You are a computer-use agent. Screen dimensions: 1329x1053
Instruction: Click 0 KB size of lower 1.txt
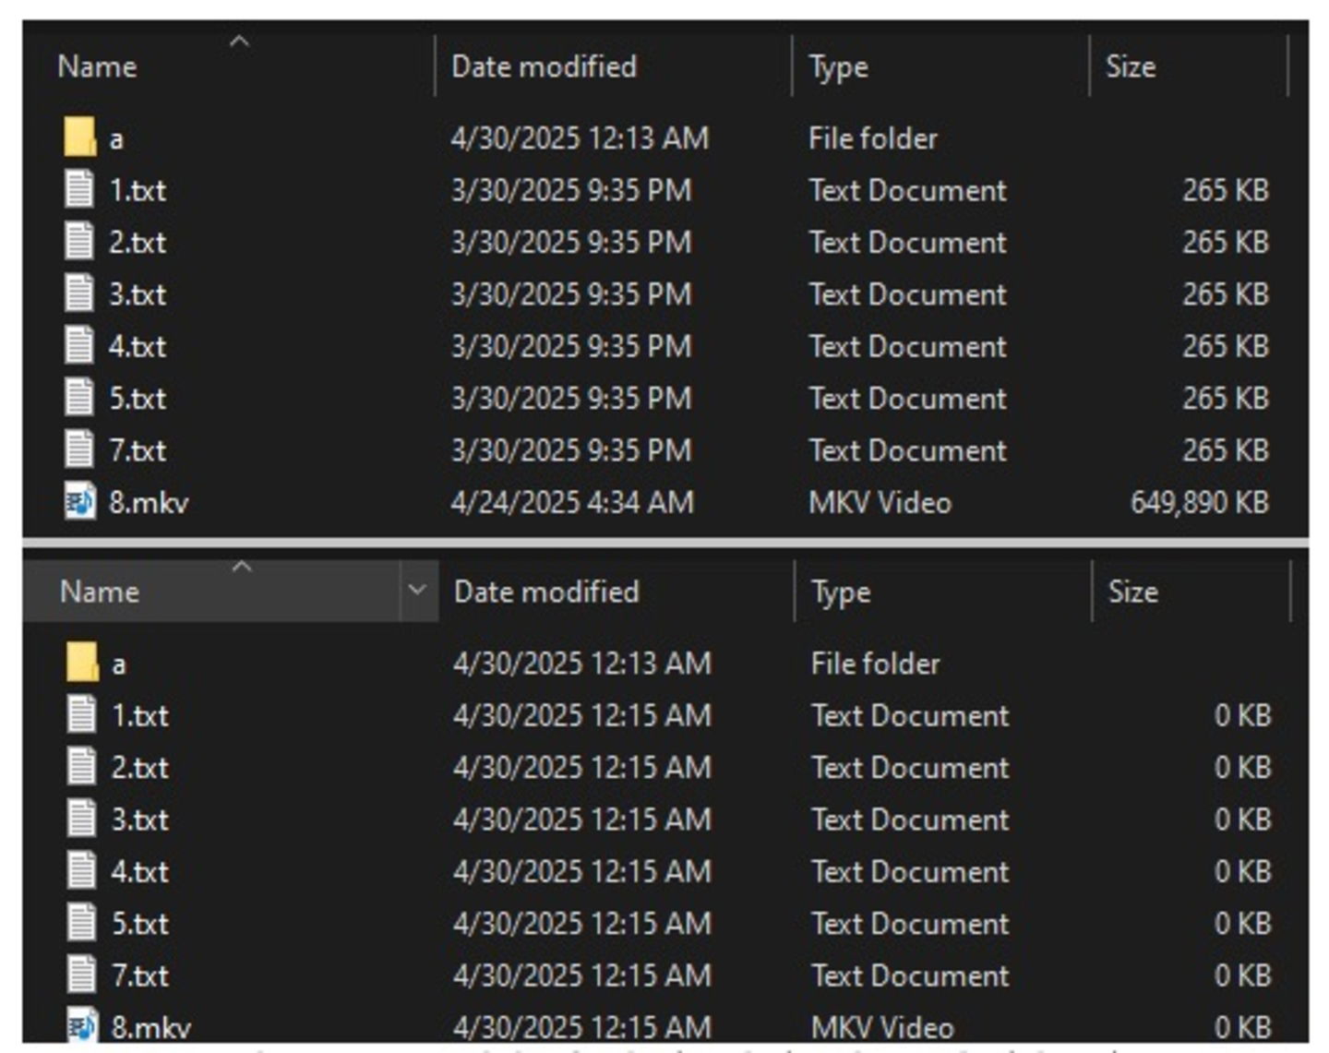coord(1243,715)
